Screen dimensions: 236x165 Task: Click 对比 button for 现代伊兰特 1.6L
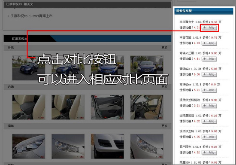(209, 137)
